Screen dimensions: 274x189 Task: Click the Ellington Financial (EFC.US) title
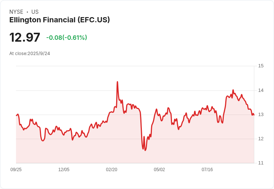[x=60, y=20]
